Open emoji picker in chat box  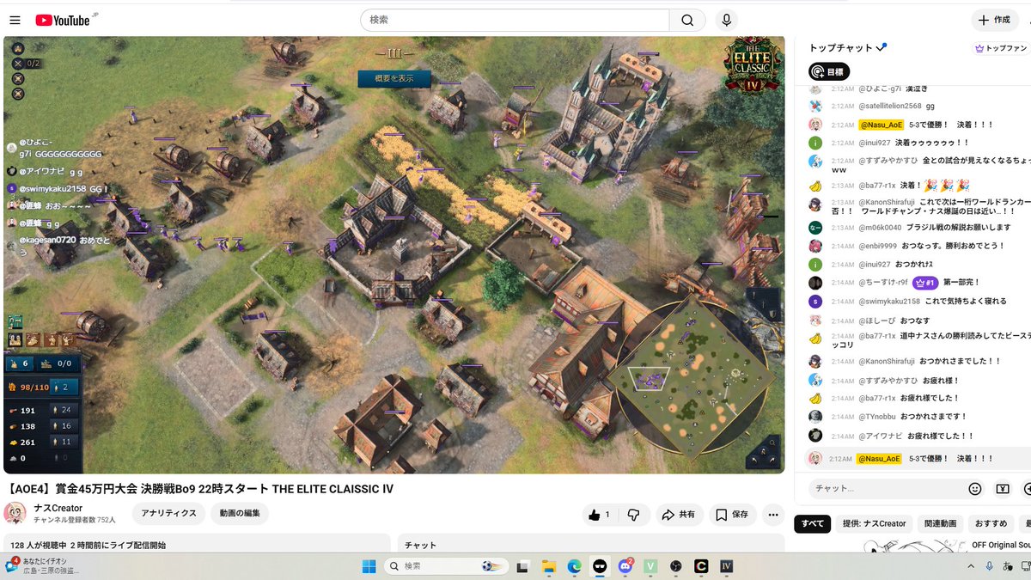pos(974,488)
